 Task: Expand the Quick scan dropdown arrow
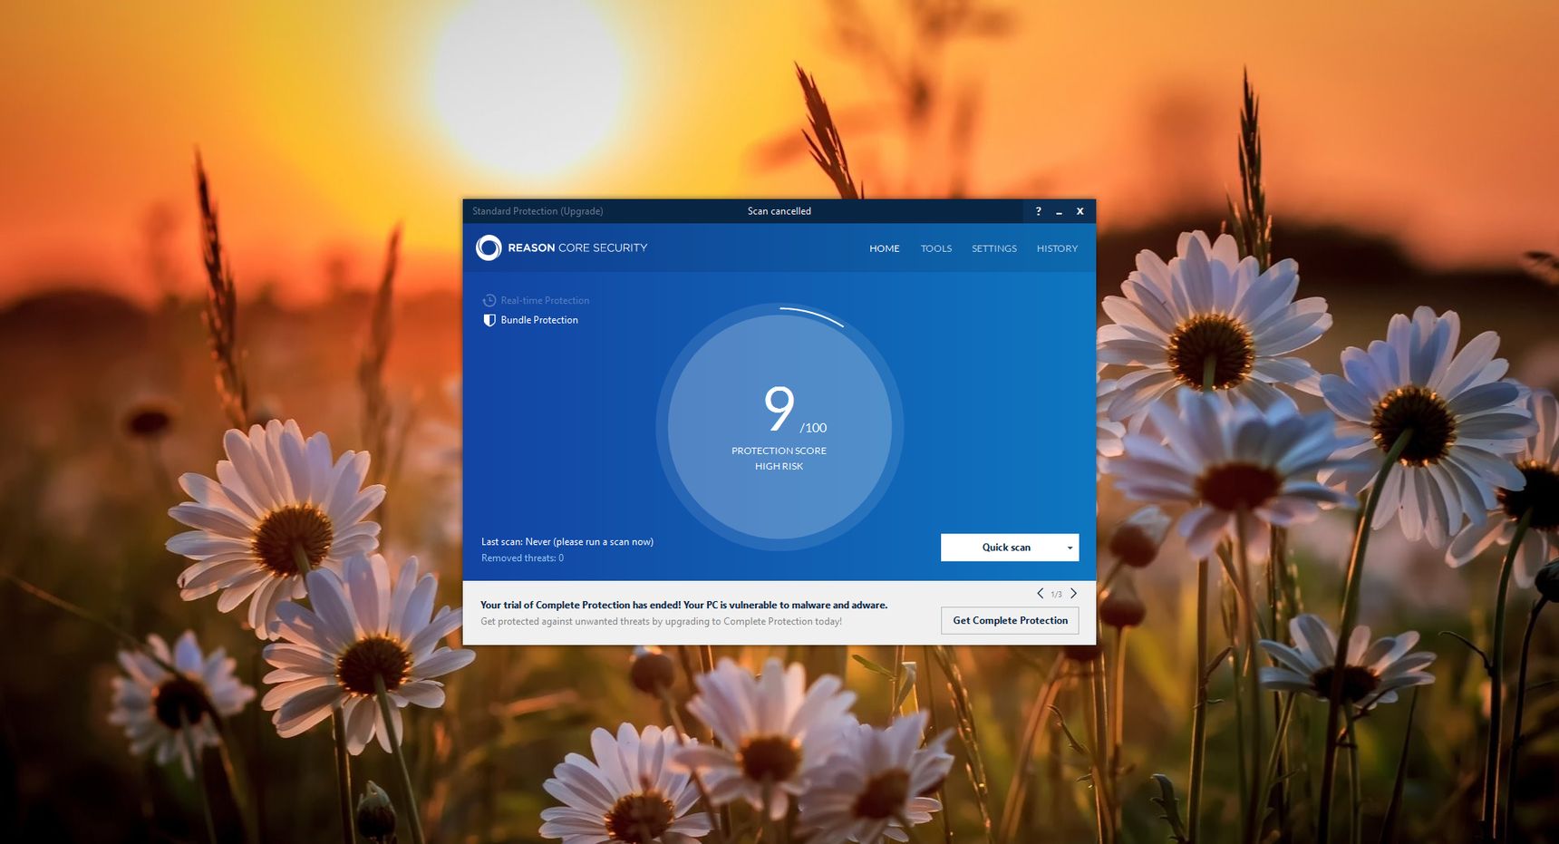(x=1070, y=548)
